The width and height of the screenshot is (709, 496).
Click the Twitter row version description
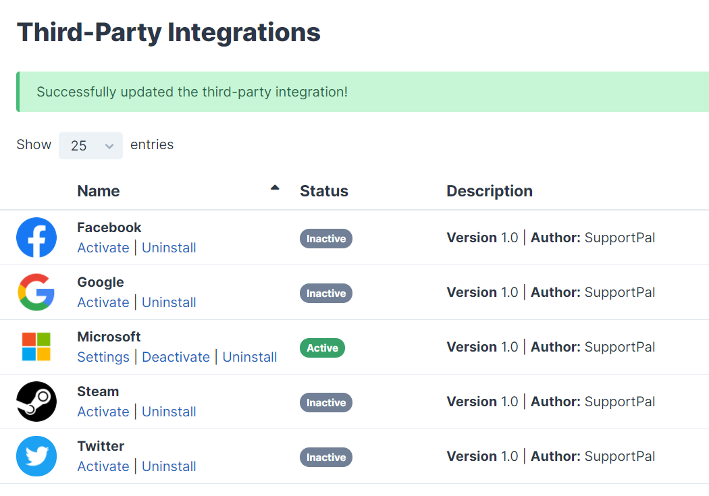(x=551, y=456)
